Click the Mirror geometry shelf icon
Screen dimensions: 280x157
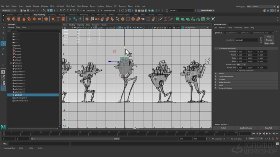97,19
